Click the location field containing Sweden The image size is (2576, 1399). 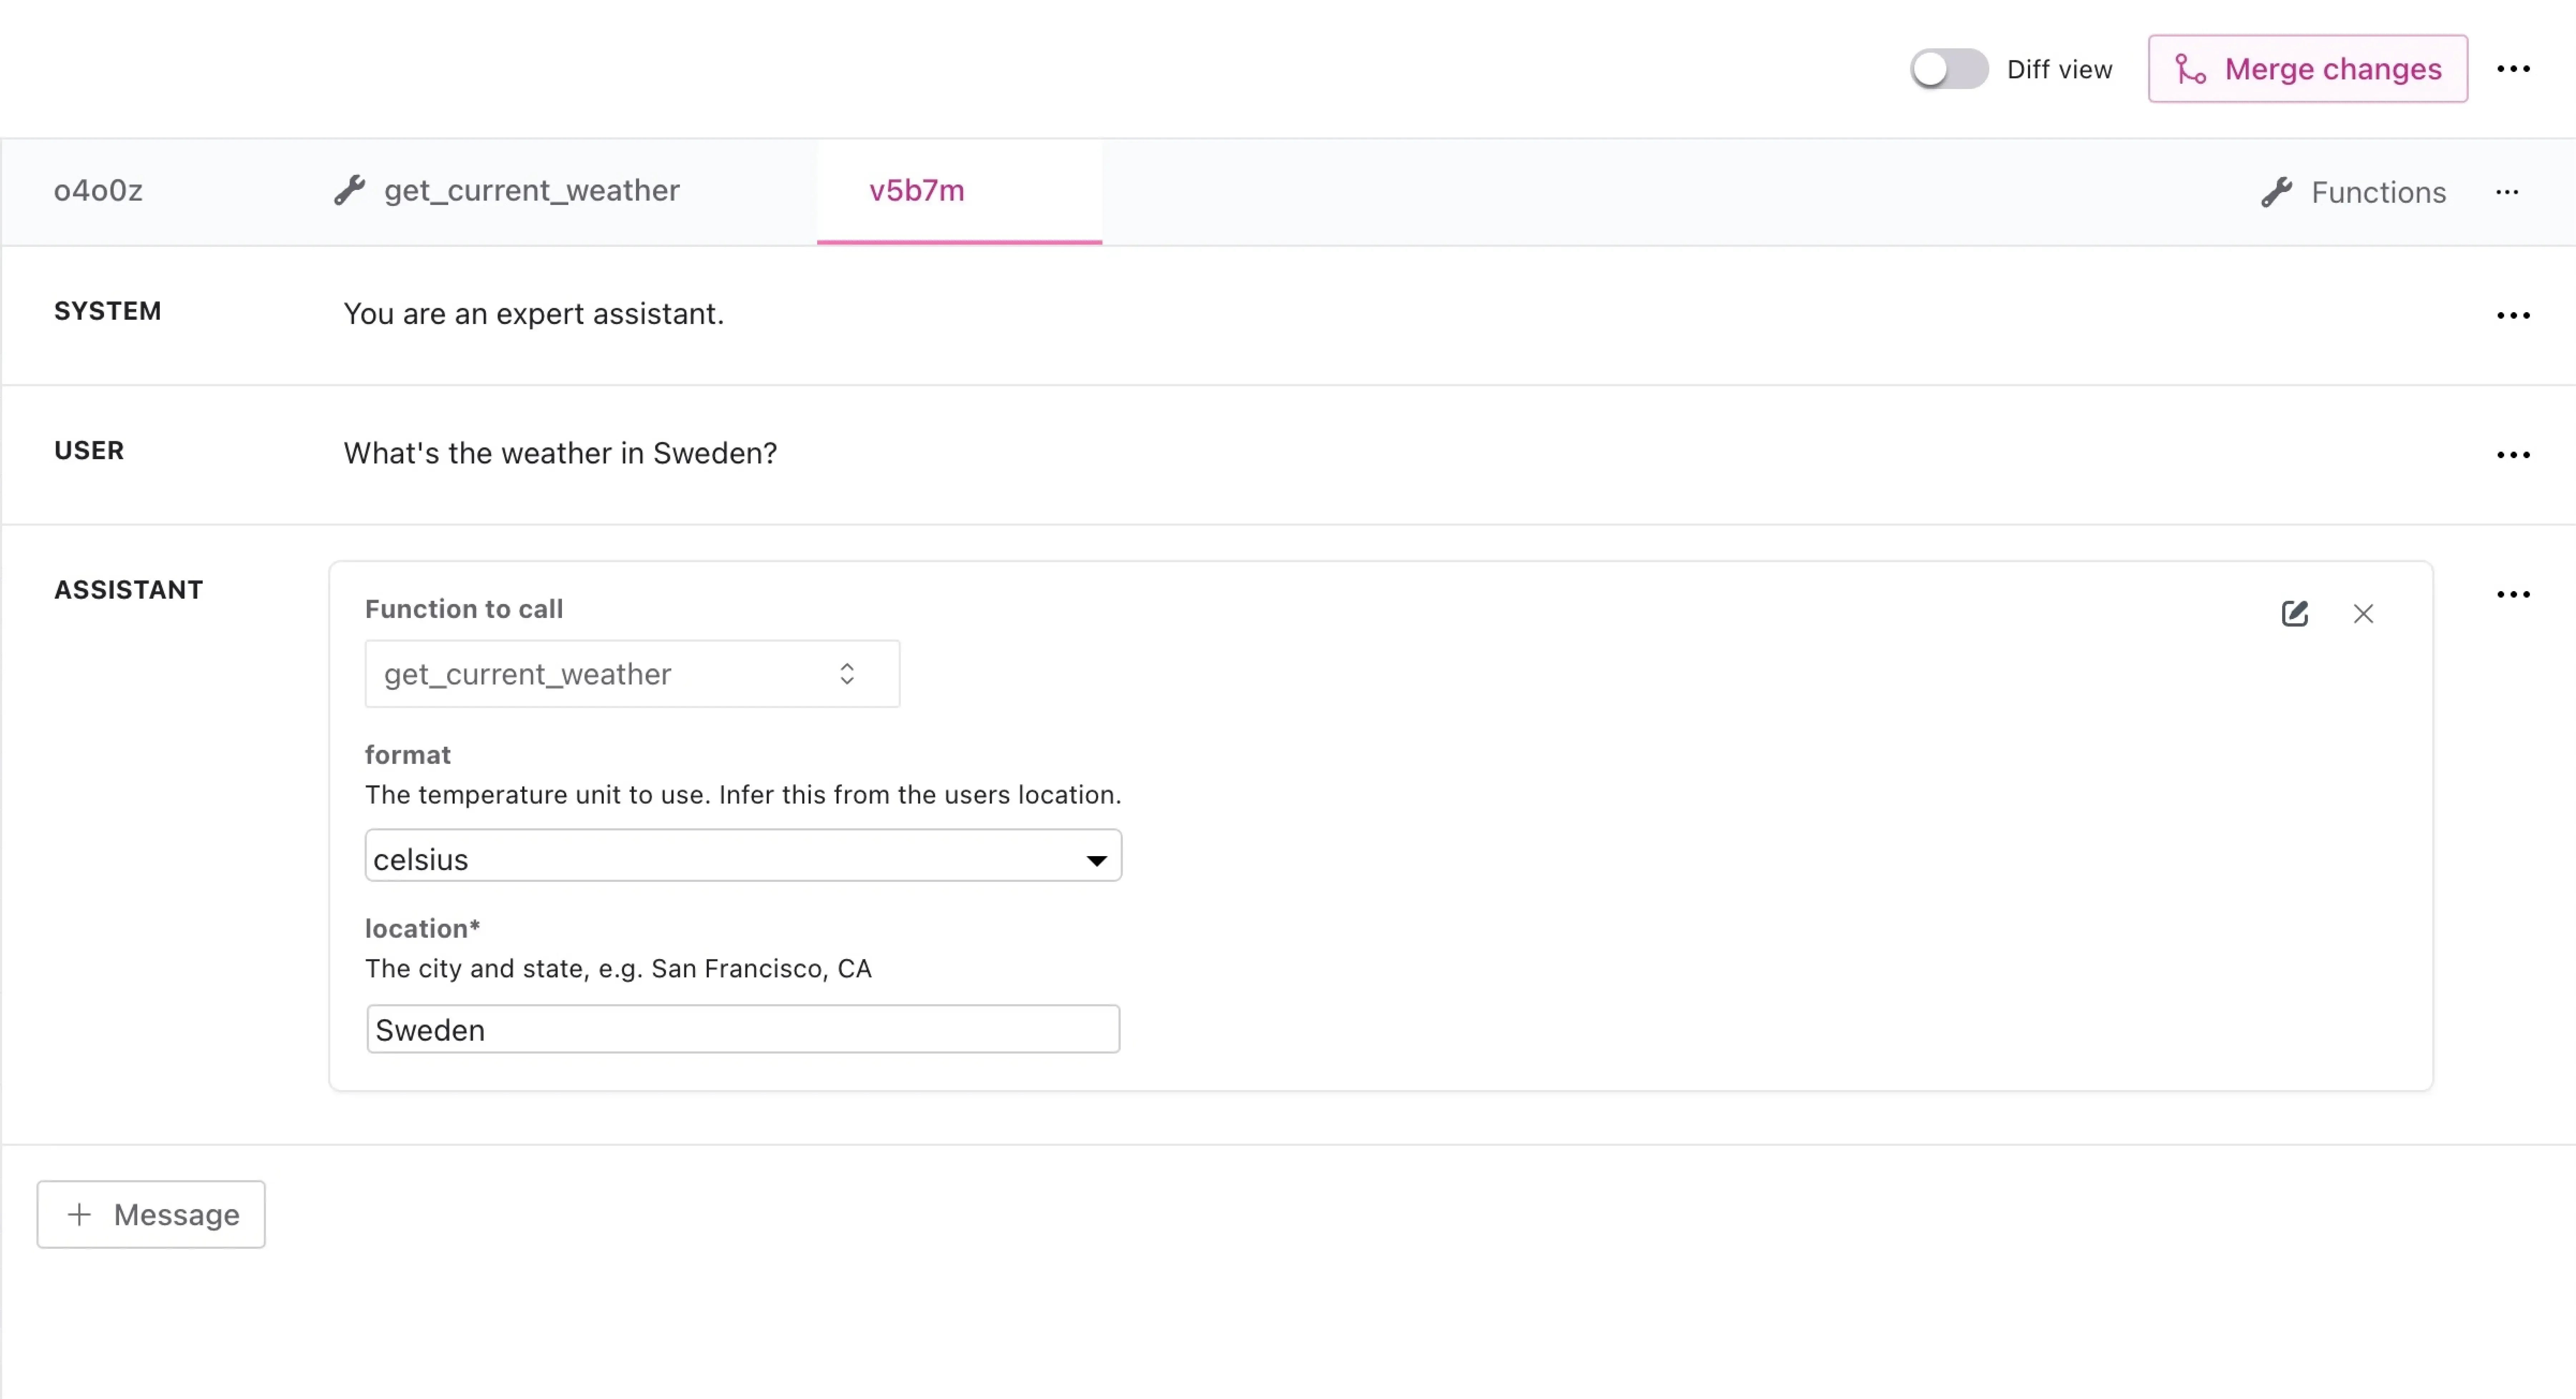pyautogui.click(x=742, y=1030)
